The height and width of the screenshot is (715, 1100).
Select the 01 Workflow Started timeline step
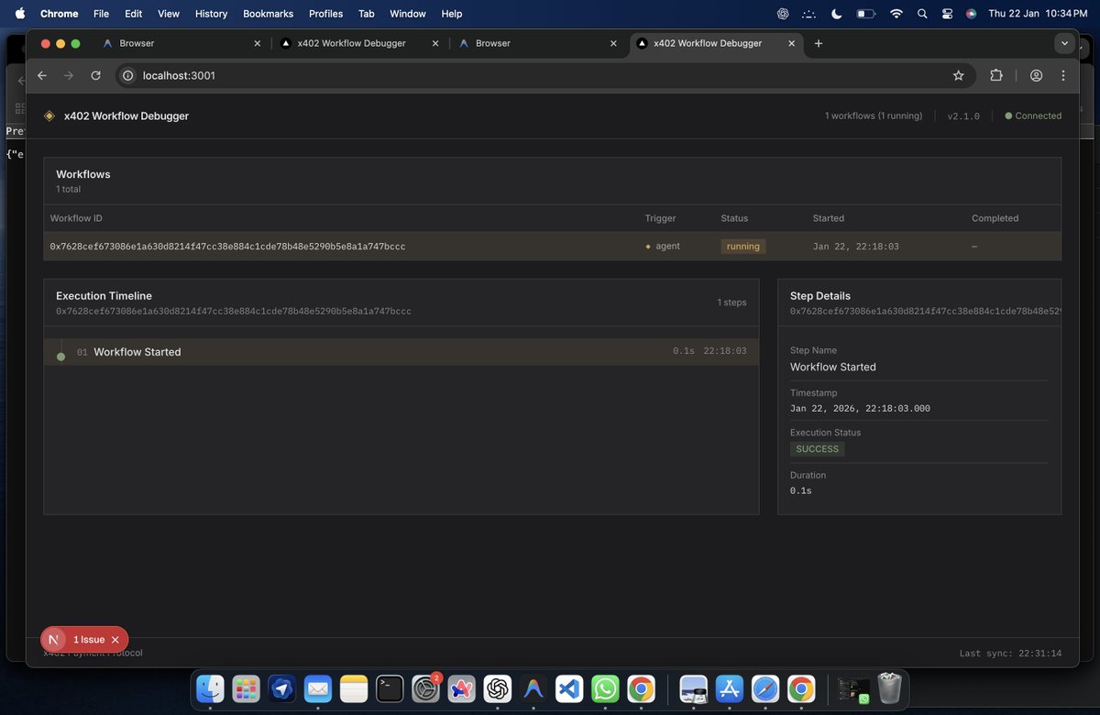(x=401, y=352)
